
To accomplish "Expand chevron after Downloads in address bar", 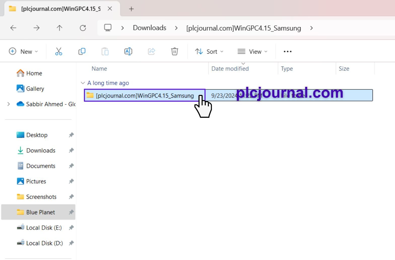I will coord(176,28).
